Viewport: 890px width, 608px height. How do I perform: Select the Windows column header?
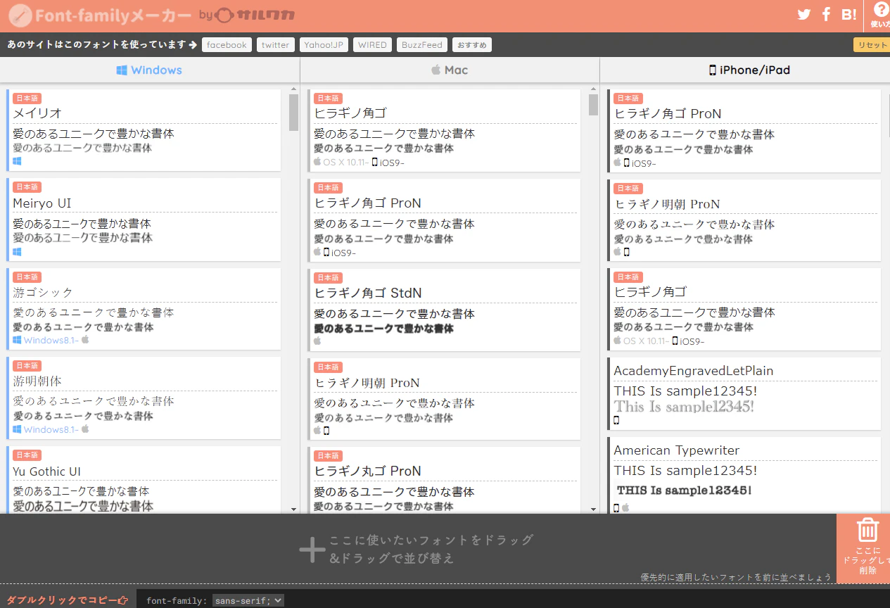coord(149,70)
